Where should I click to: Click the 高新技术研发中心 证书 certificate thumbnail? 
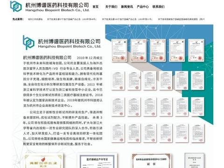click(151, 161)
